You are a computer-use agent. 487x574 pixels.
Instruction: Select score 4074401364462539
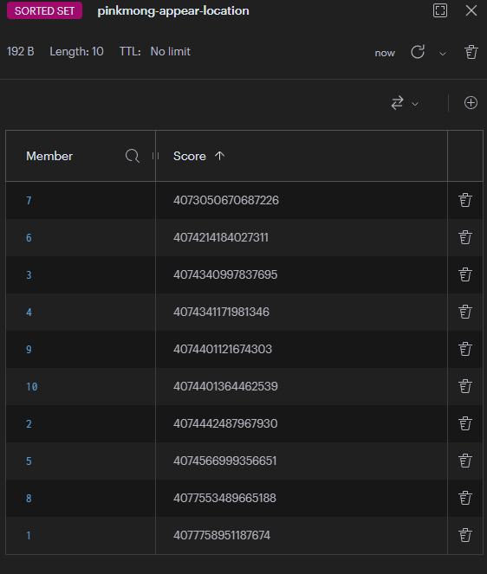point(225,386)
